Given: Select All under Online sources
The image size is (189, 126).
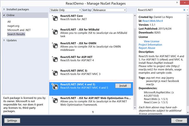Looking at the screenshot, I should coord(9,22).
